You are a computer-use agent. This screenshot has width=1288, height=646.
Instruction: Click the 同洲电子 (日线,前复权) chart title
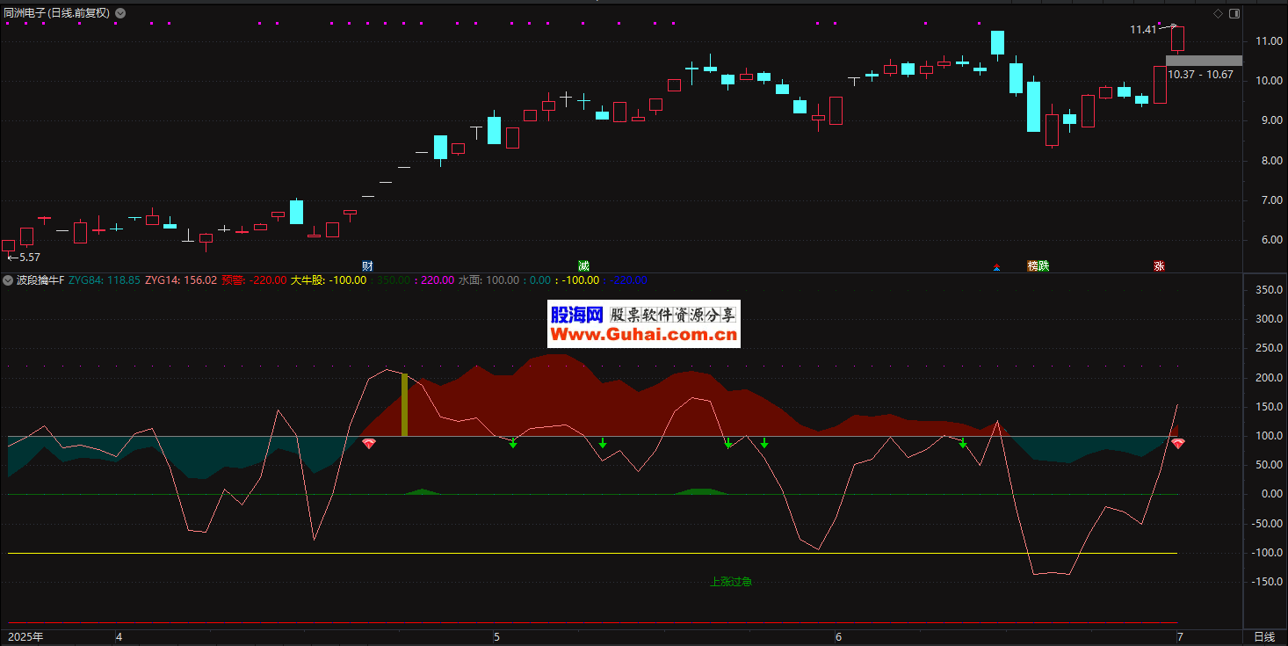tap(57, 13)
